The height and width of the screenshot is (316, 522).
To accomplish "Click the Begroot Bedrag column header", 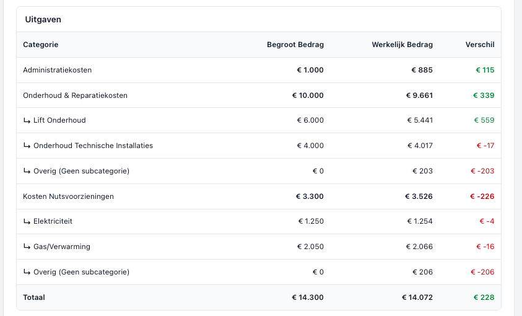I will point(295,45).
